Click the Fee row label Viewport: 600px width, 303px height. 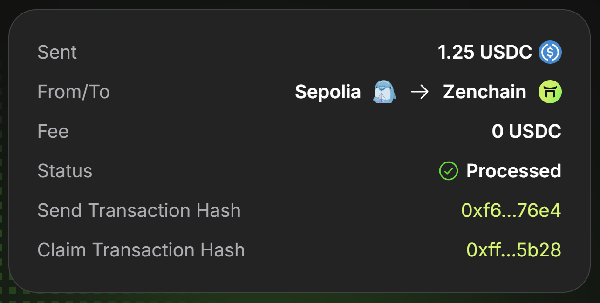53,132
